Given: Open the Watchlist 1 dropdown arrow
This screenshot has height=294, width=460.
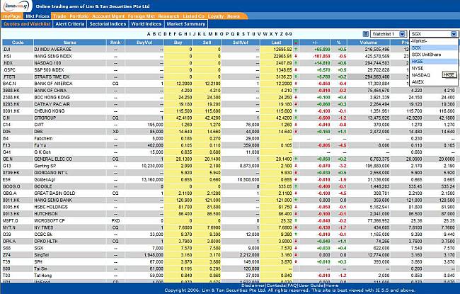Looking at the screenshot, I should pos(403,34).
